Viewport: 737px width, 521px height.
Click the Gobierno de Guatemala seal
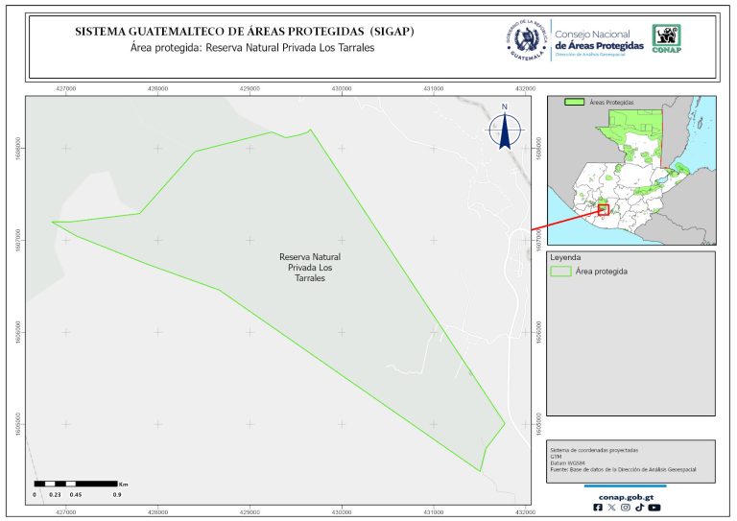coord(525,39)
